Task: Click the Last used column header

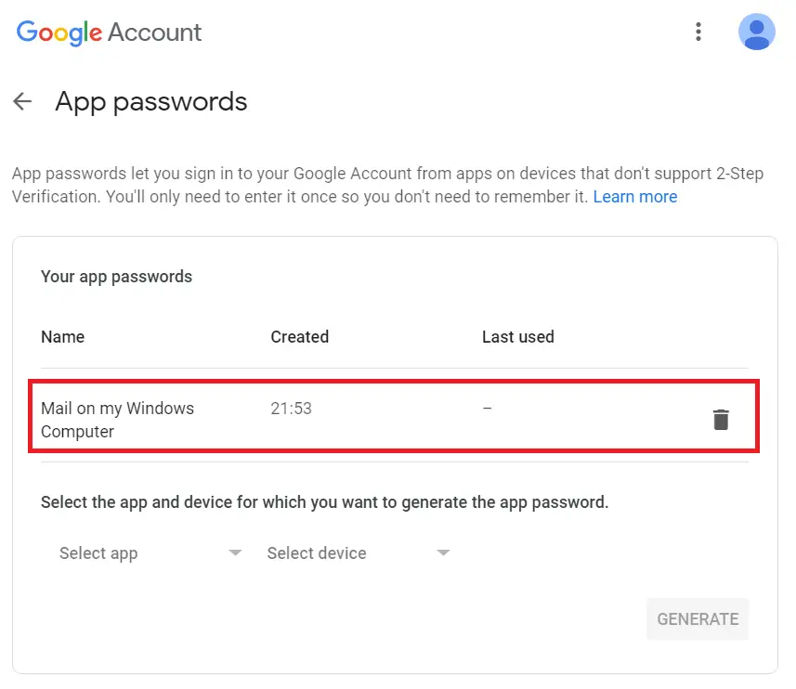Action: (x=517, y=336)
